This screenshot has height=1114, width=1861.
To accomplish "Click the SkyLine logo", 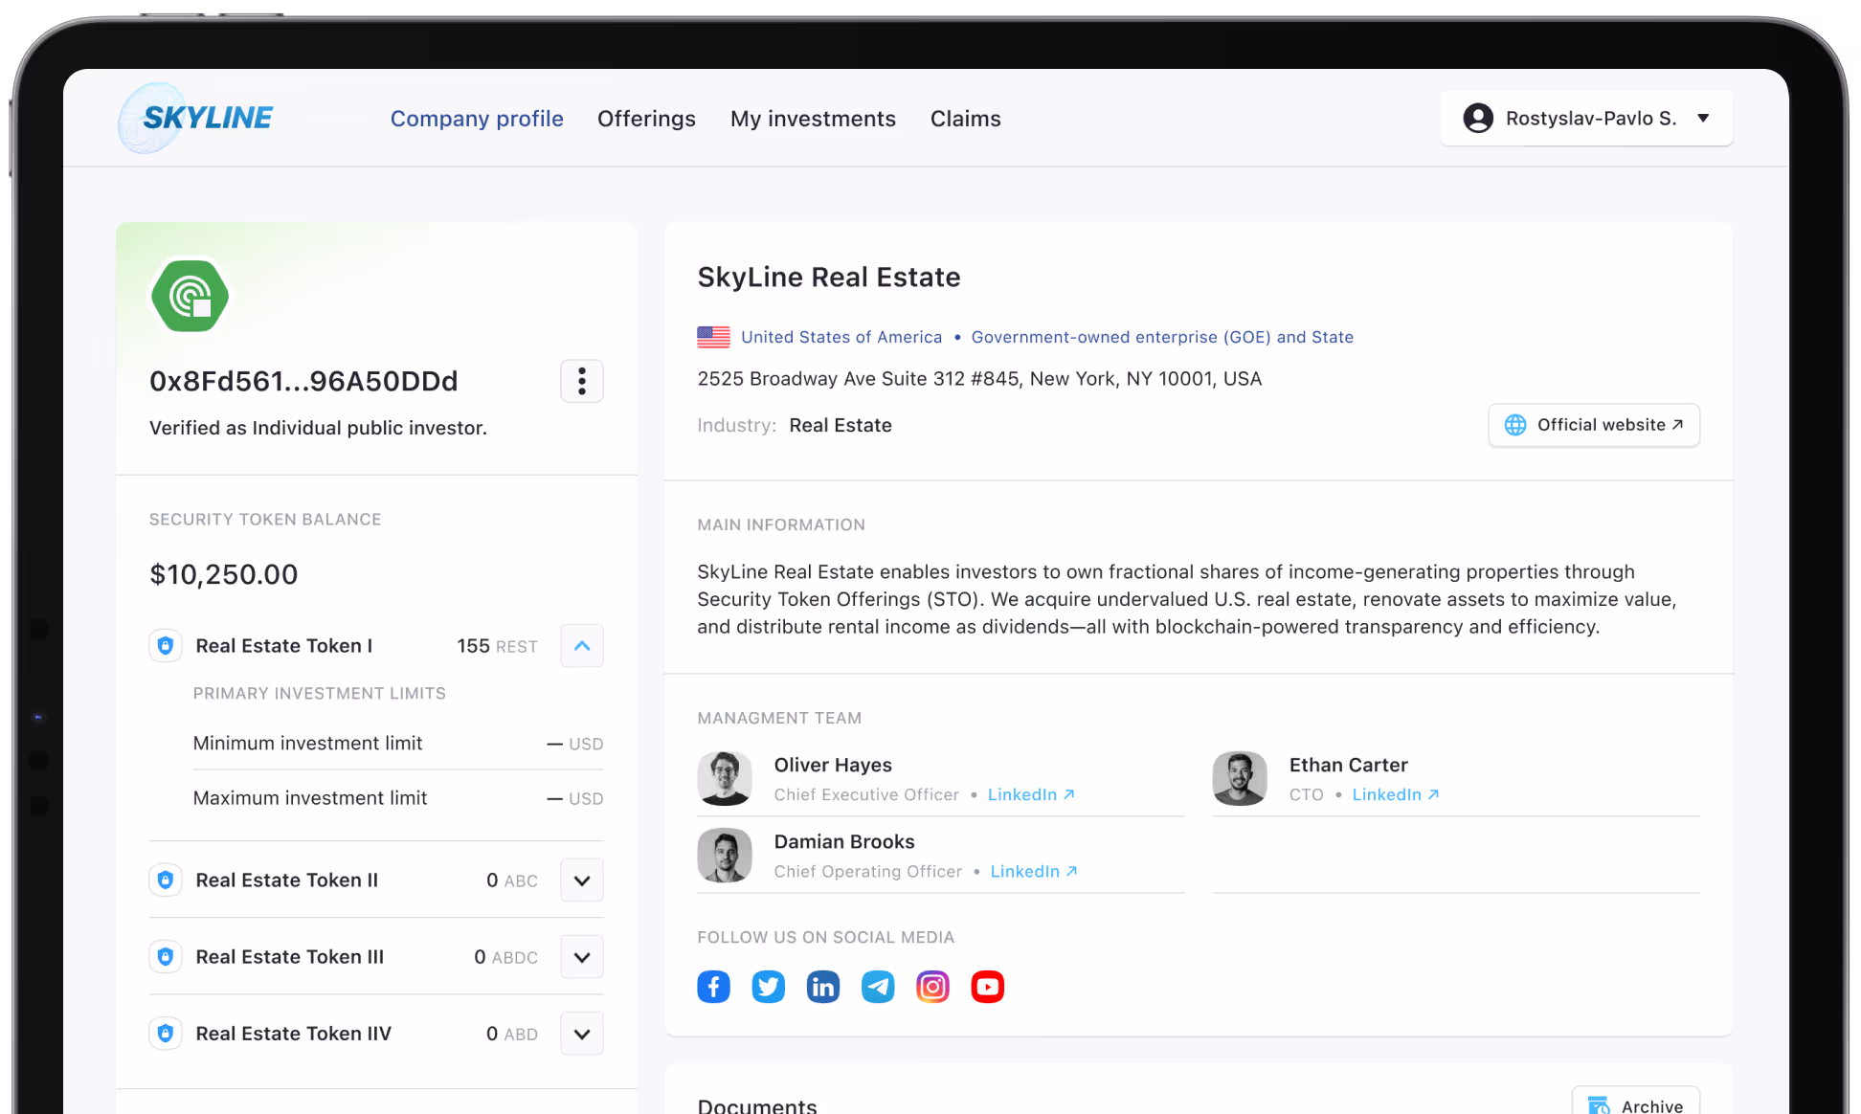I will (x=196, y=118).
